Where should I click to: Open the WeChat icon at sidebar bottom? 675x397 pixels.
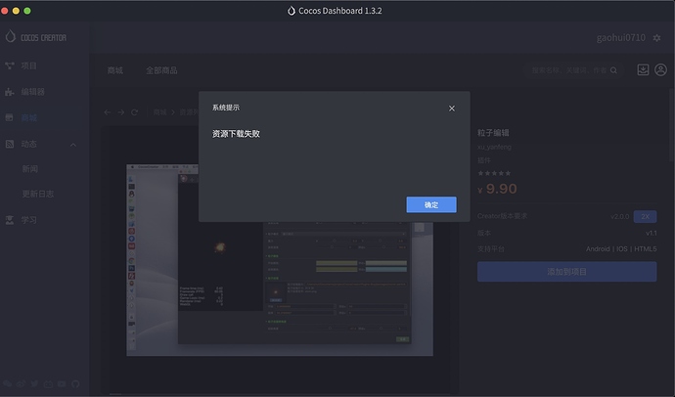(x=7, y=383)
